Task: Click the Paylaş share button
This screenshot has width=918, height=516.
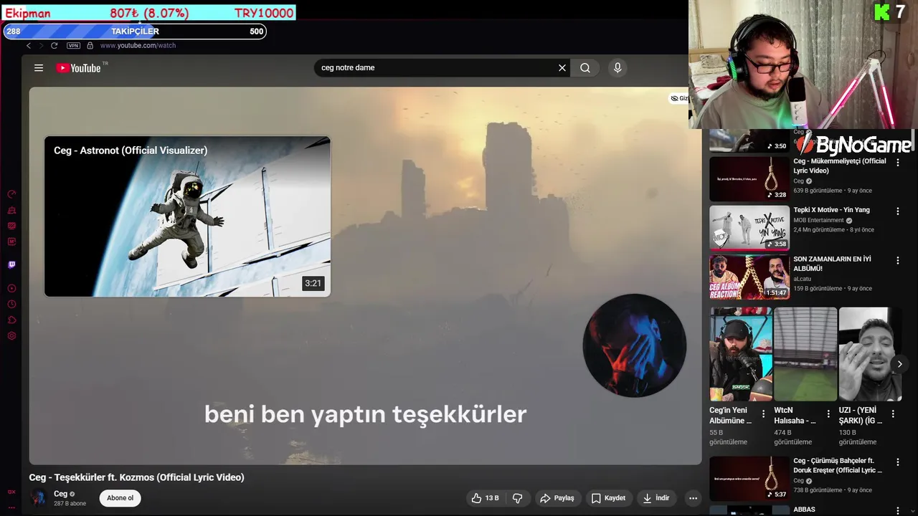Action: [557, 498]
